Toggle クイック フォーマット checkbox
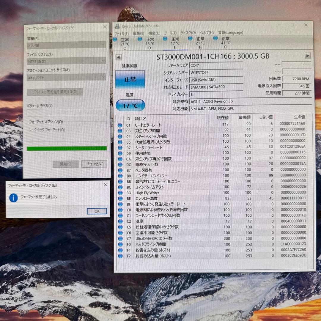Screen dimensions: 321x321 pyautogui.click(x=31, y=130)
